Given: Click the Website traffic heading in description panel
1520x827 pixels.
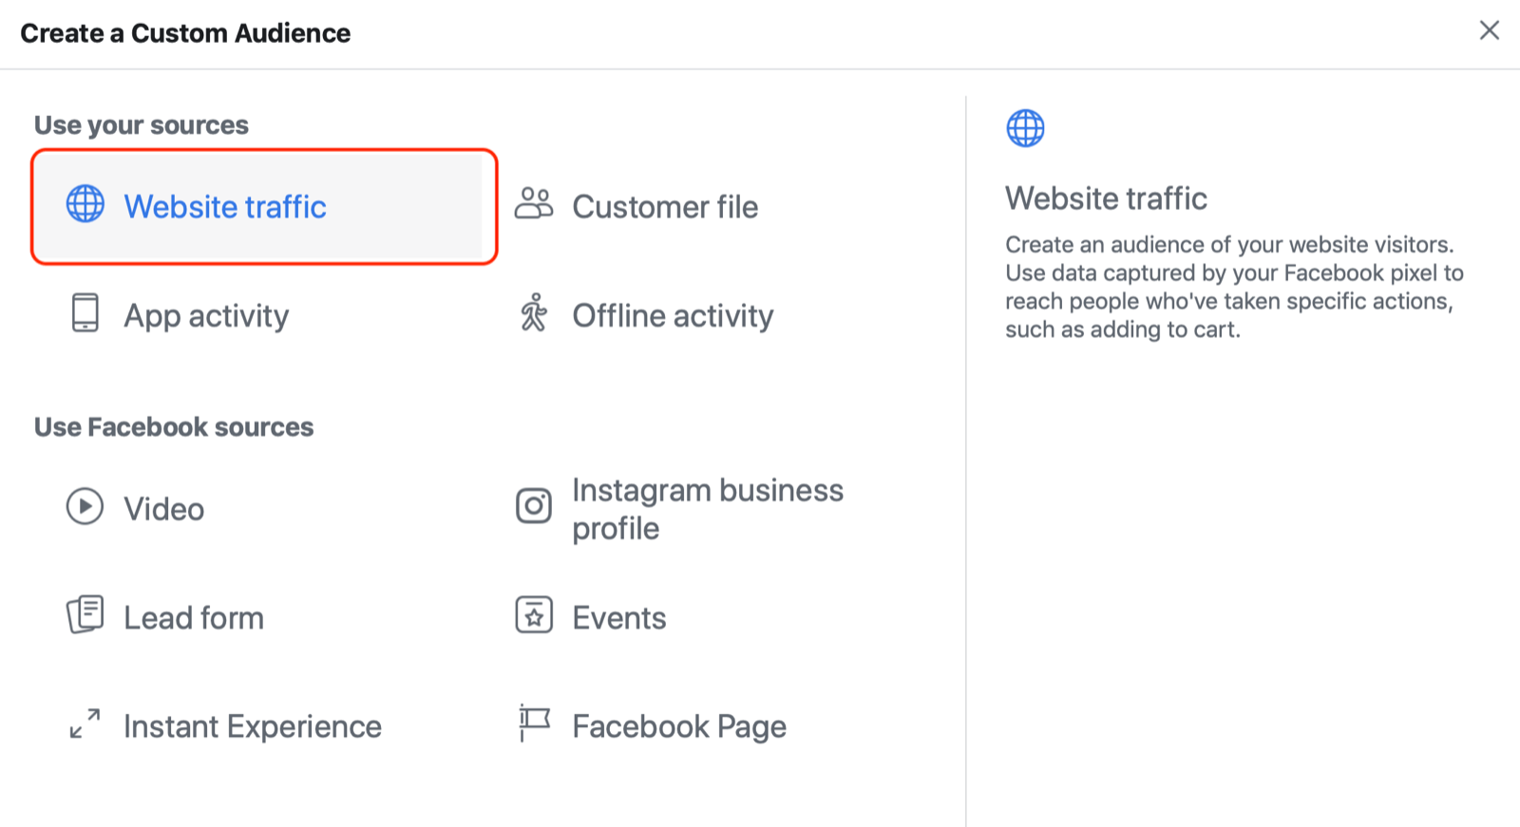Looking at the screenshot, I should click(1107, 198).
